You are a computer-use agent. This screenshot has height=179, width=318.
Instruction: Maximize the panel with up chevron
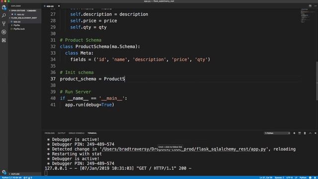[310, 133]
